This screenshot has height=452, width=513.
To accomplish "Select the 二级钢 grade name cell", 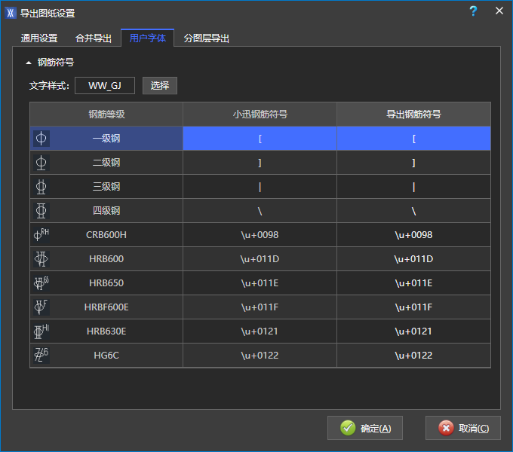I will click(106, 163).
